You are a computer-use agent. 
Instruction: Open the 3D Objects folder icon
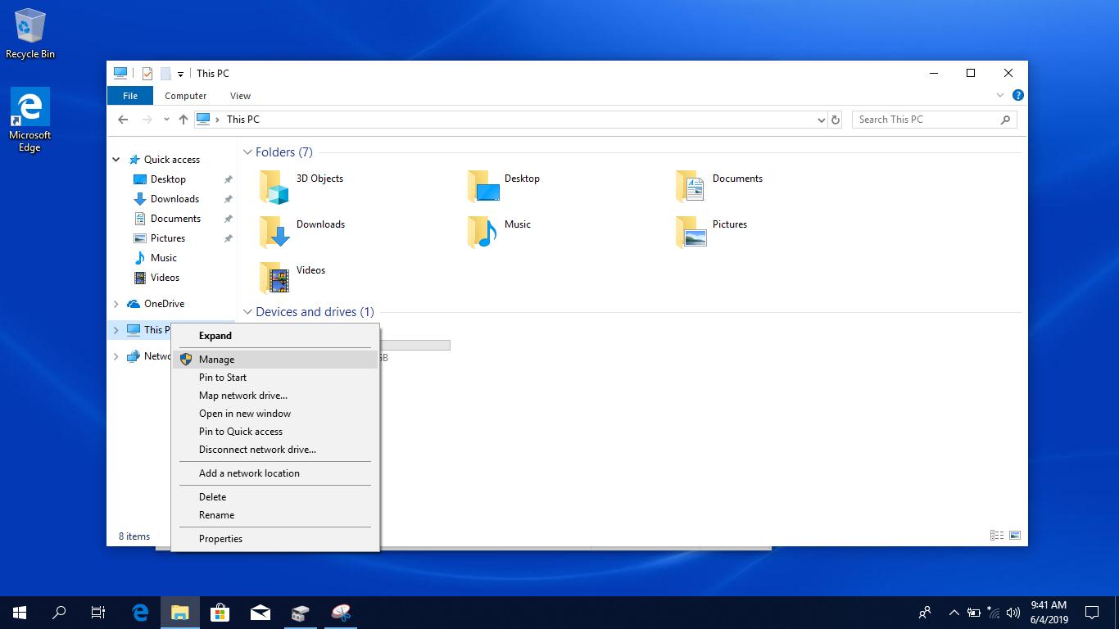pyautogui.click(x=274, y=187)
